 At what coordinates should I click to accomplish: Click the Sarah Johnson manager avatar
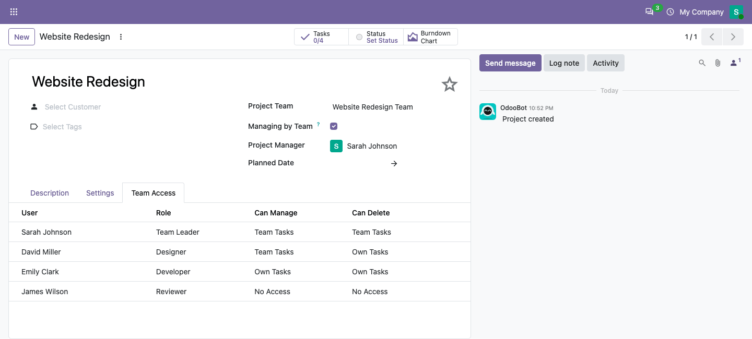point(336,146)
